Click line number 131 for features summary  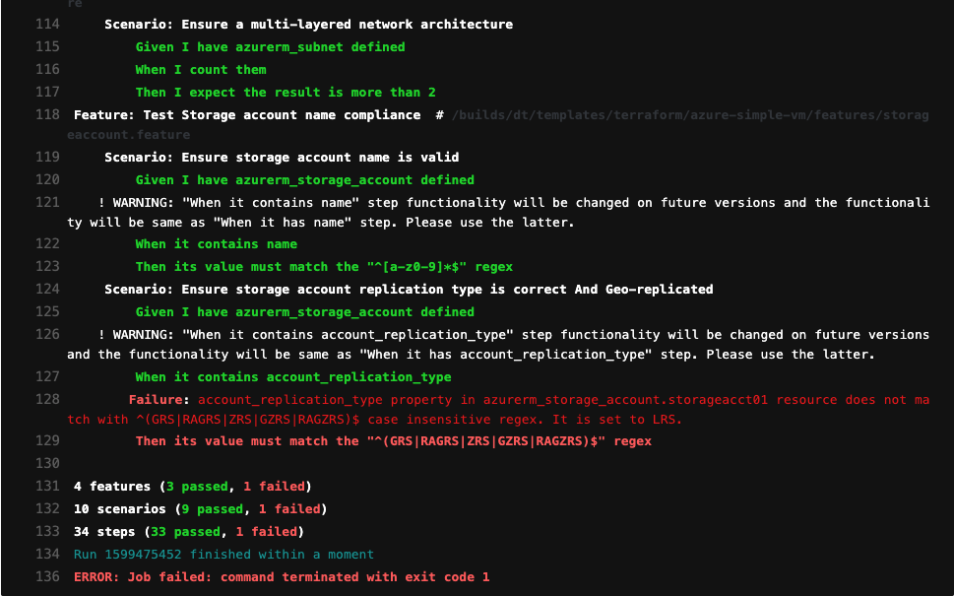pos(46,486)
